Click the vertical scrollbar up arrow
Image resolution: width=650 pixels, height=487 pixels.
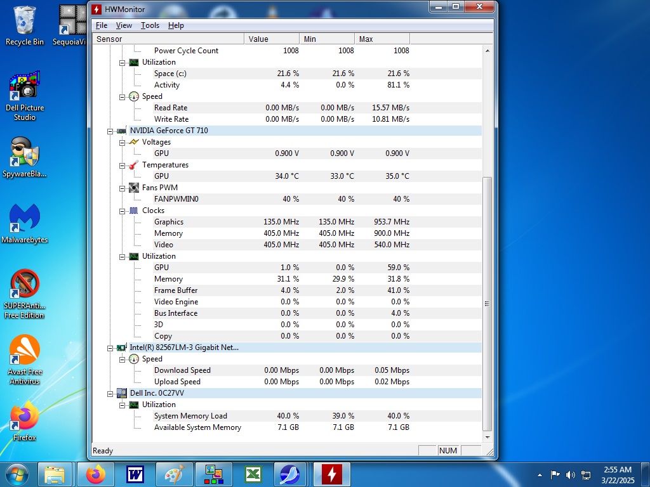(487, 51)
